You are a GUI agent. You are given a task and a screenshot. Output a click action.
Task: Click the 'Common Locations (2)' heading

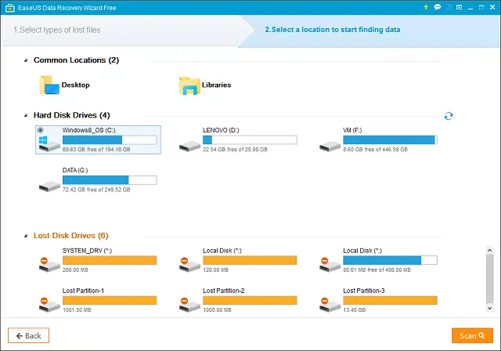point(77,60)
